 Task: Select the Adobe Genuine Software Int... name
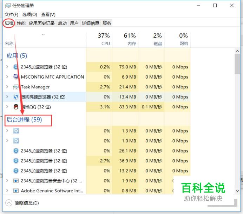pos(52,191)
